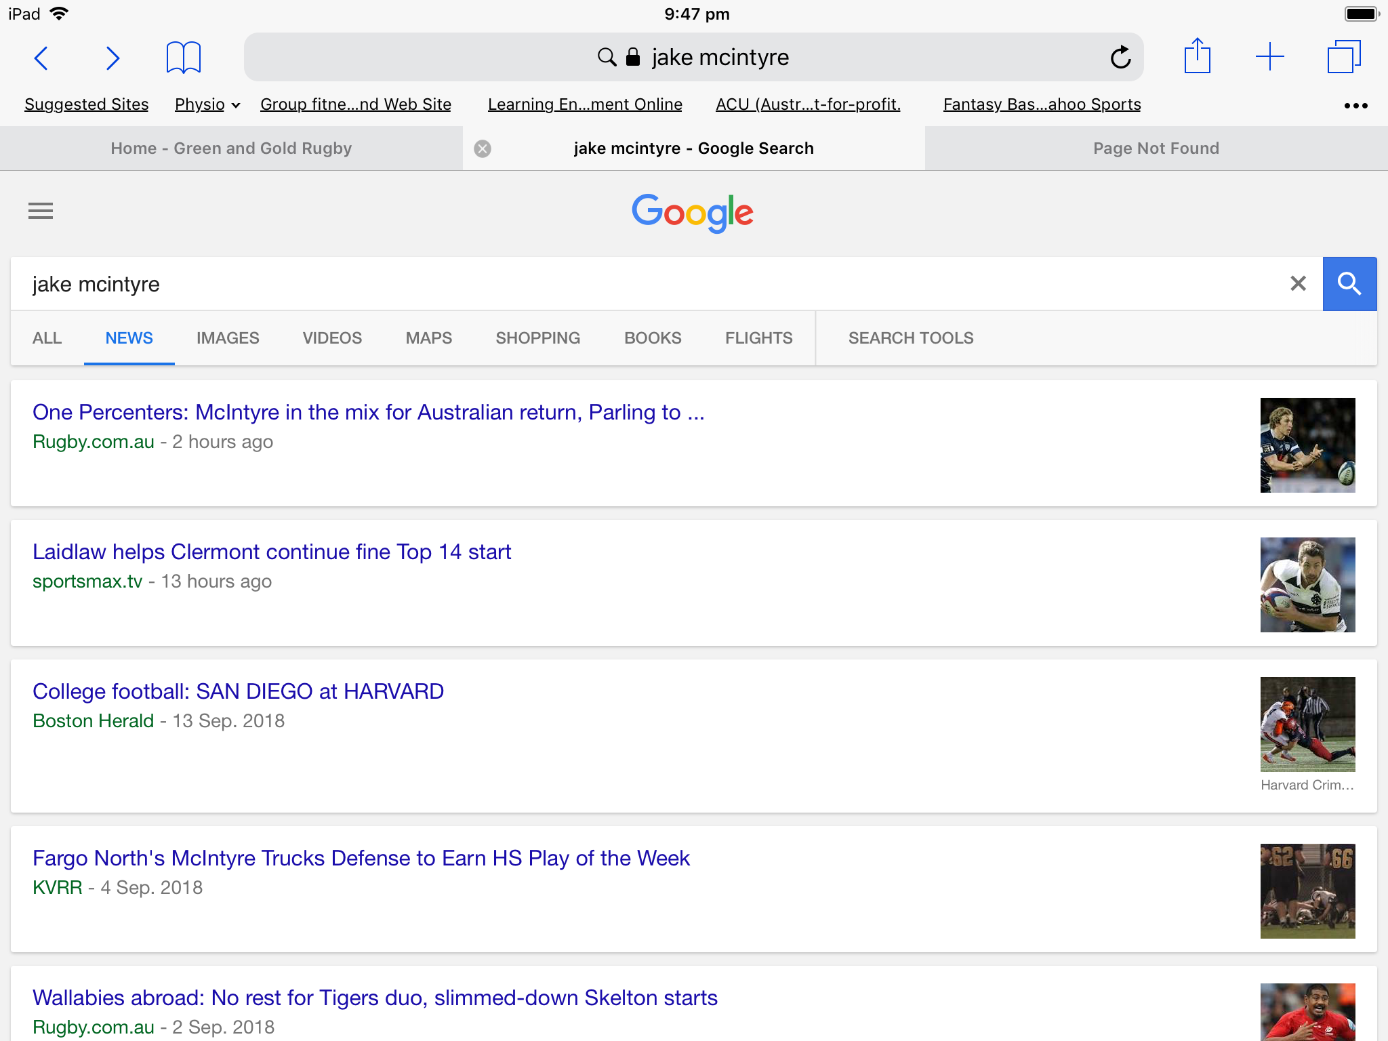Switch to Home - Green and Gold Rugby tab
1388x1041 pixels.
point(231,148)
